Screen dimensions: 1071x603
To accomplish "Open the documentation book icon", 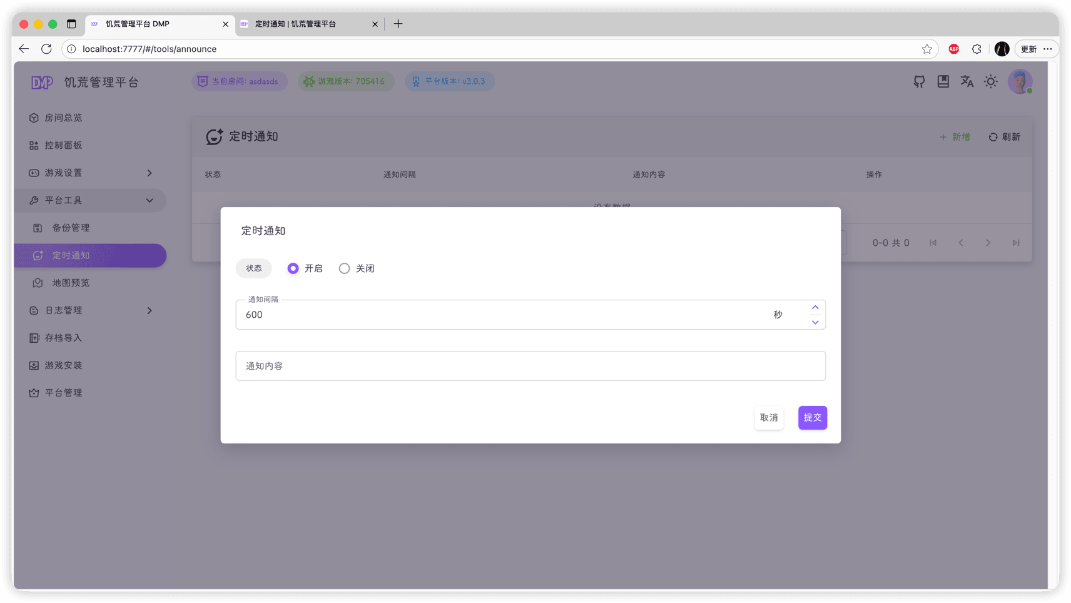I will point(943,81).
